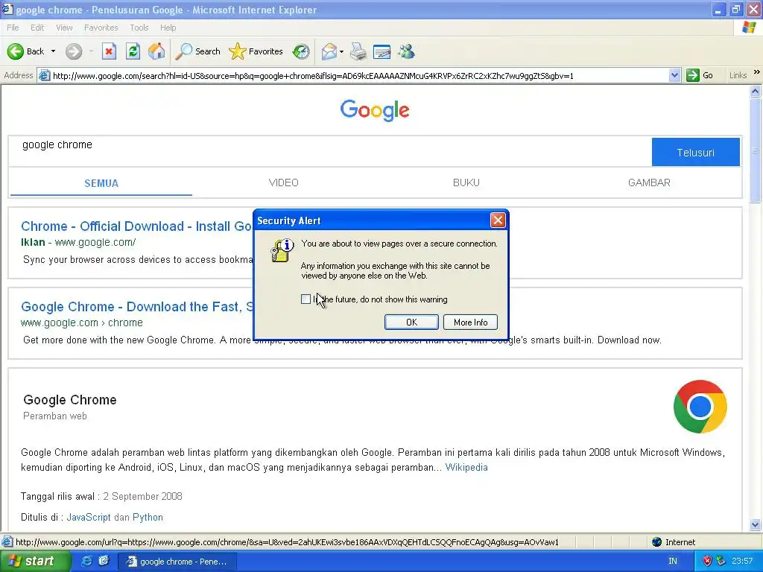
Task: Click the '2 September 2008' release date
Action: tap(142, 496)
